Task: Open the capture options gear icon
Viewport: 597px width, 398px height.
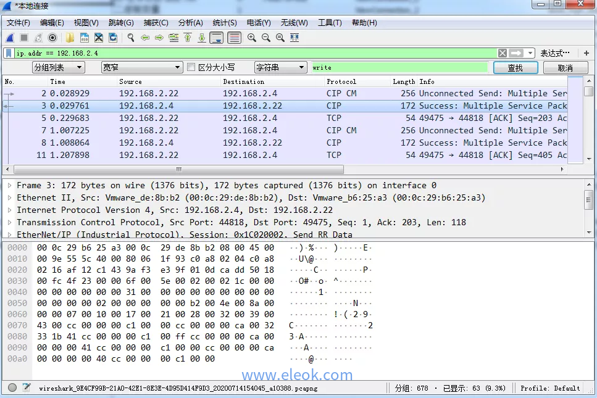Action: coord(52,38)
